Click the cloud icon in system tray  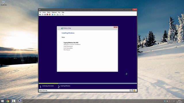tap(167, 101)
